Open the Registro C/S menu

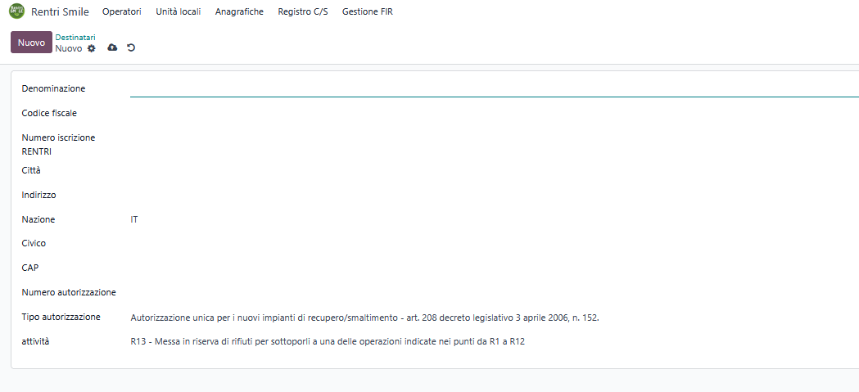[303, 12]
